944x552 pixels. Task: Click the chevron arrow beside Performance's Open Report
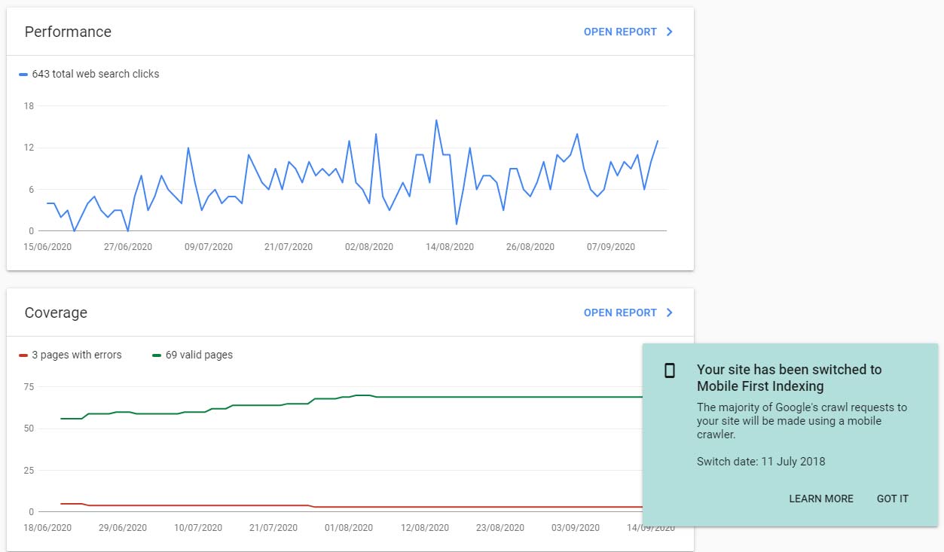coord(670,32)
